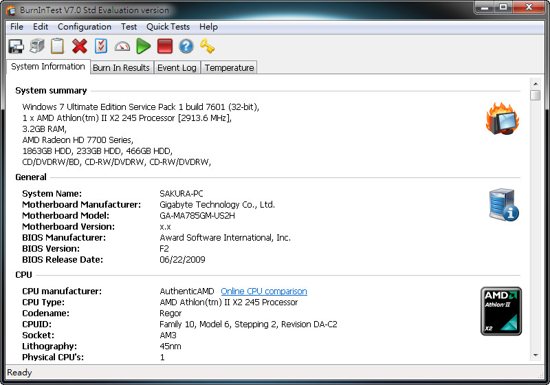The image size is (550, 385).
Task: Close the BurnInTest window
Action: 529,8
